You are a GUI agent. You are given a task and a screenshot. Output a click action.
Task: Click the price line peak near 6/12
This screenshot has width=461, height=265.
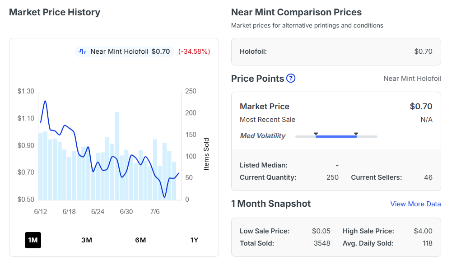[x=45, y=101]
